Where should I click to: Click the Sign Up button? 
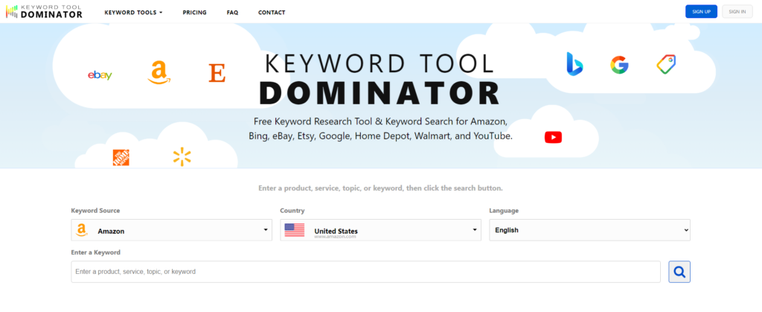click(701, 12)
